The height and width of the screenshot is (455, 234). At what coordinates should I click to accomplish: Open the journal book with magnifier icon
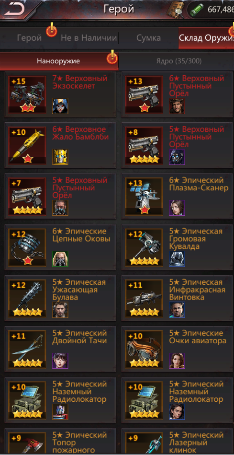[x=177, y=9]
